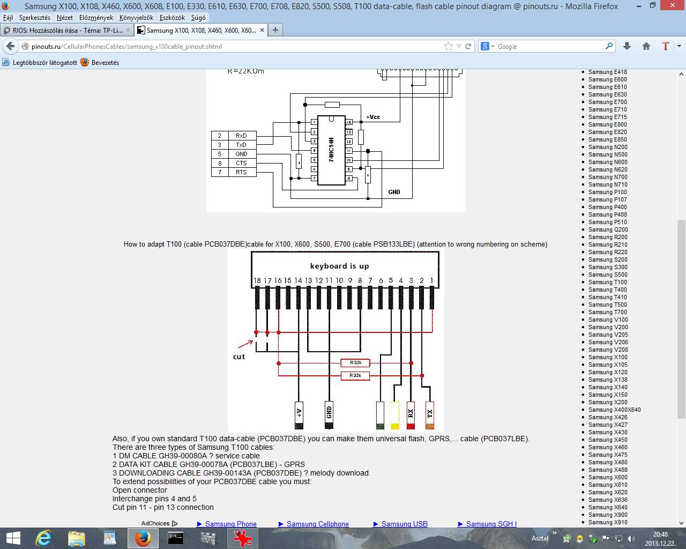Open Samsung E600 pinout link
This screenshot has width=686, height=549.
pyautogui.click(x=608, y=79)
